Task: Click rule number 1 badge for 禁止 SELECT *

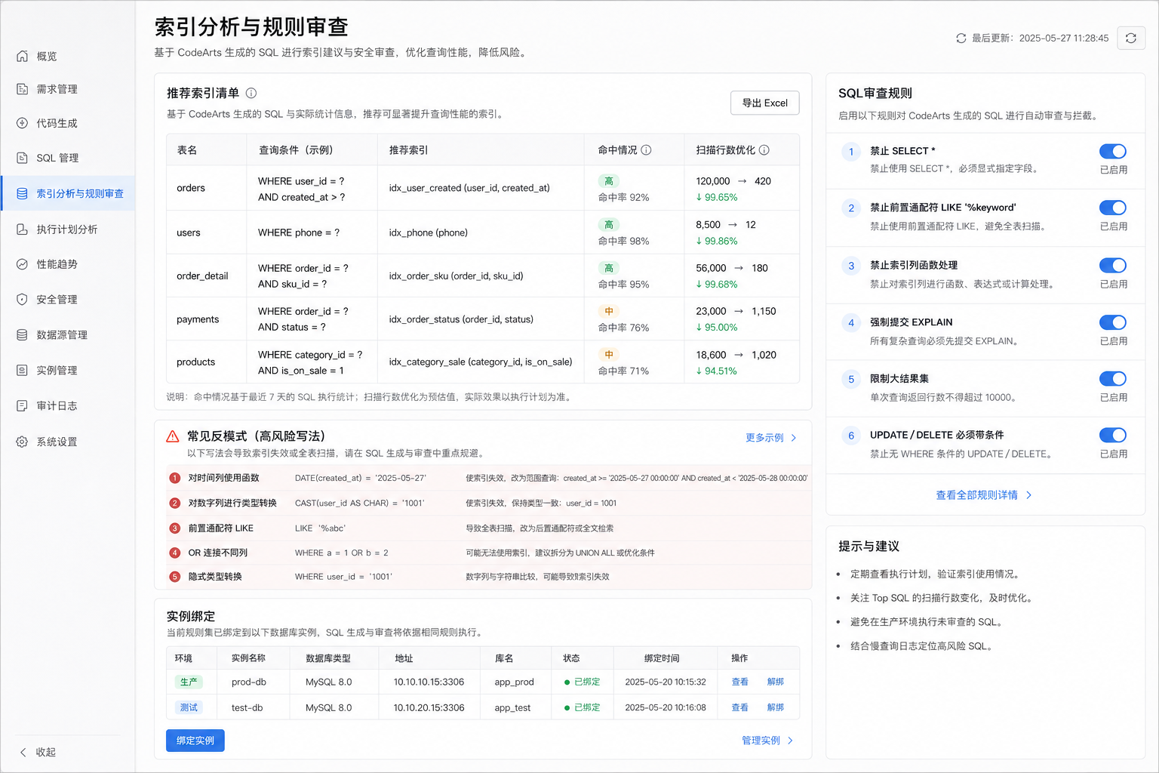Action: pyautogui.click(x=851, y=152)
